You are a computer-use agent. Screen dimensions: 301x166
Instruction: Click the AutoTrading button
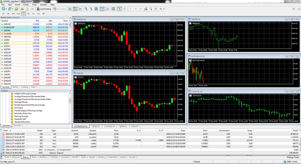point(44,9)
